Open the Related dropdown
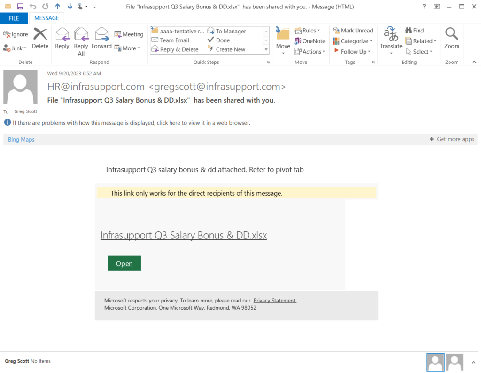Screen dimensions: 481x373 420,41
